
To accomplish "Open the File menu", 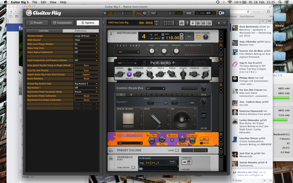I will (x=34, y=2).
